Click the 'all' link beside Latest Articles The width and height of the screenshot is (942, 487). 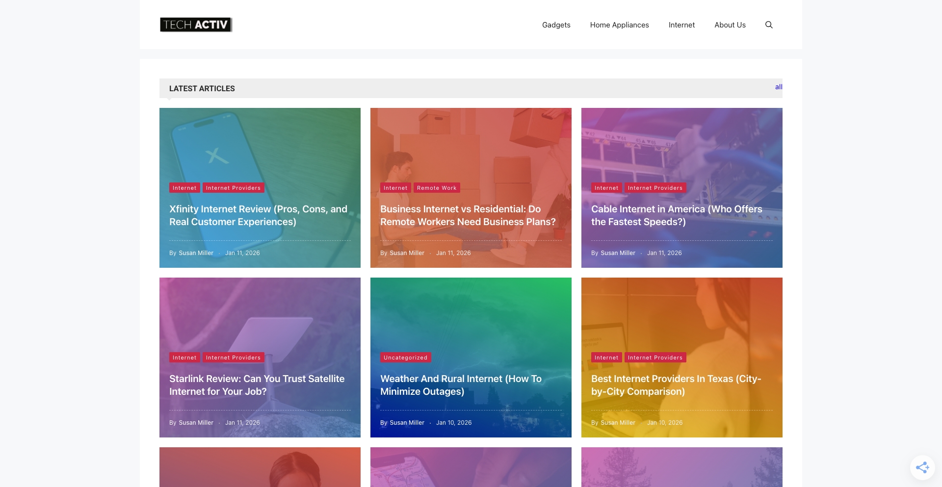pyautogui.click(x=778, y=87)
